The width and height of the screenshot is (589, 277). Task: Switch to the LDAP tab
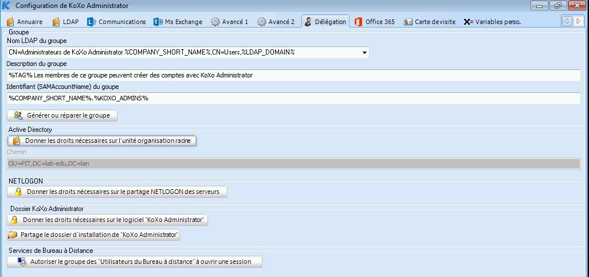pos(65,22)
